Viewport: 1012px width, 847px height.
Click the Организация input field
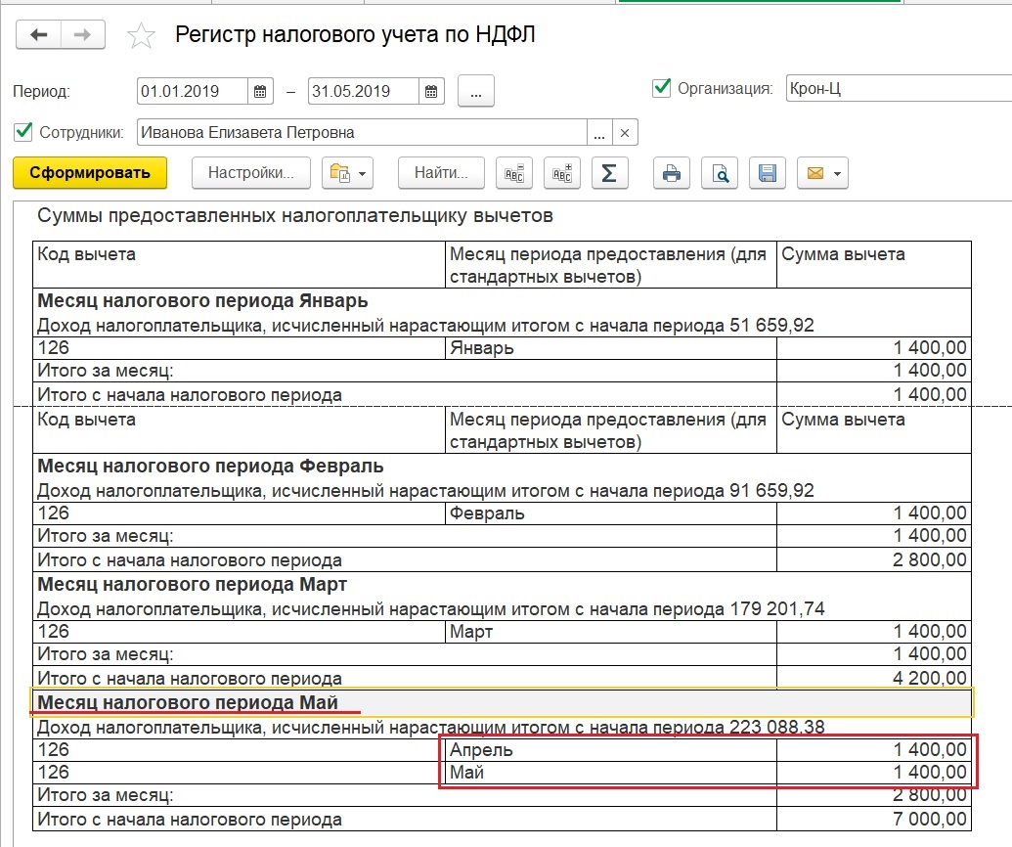click(x=885, y=89)
